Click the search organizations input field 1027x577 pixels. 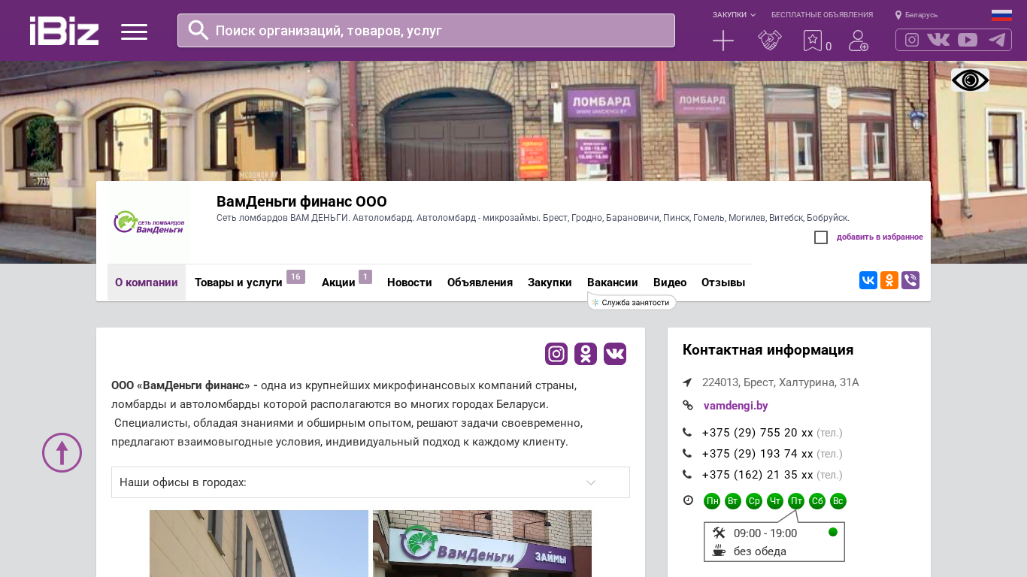tap(436, 31)
